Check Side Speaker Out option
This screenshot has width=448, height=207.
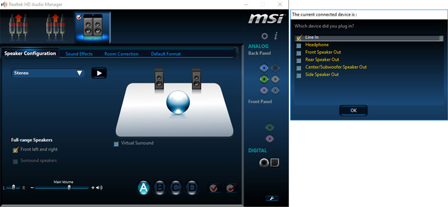click(298, 75)
